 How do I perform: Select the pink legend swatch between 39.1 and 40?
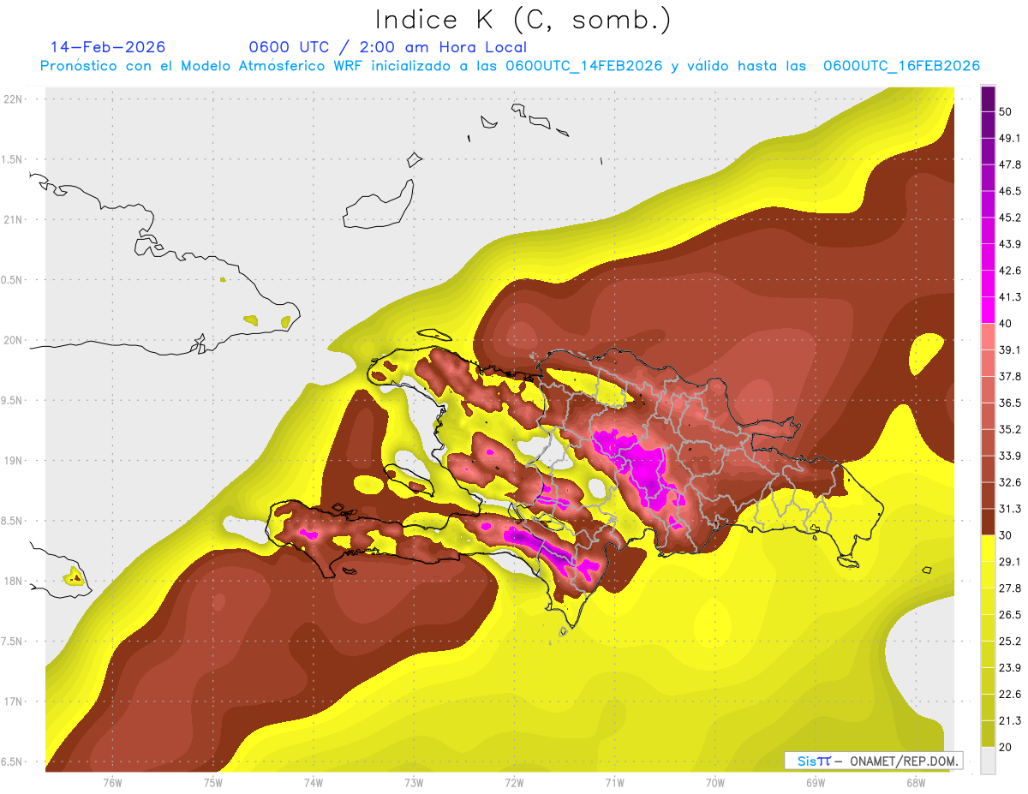[988, 337]
